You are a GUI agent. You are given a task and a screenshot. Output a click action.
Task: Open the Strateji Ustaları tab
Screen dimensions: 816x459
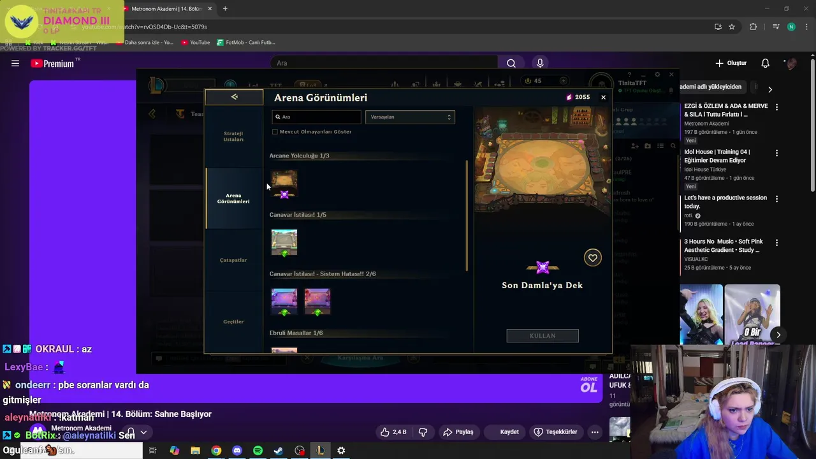coord(233,136)
